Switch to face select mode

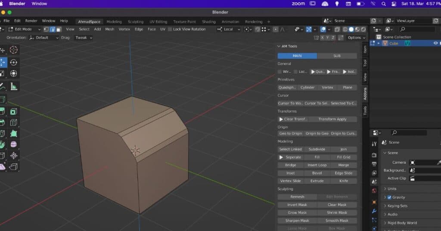coord(59,29)
